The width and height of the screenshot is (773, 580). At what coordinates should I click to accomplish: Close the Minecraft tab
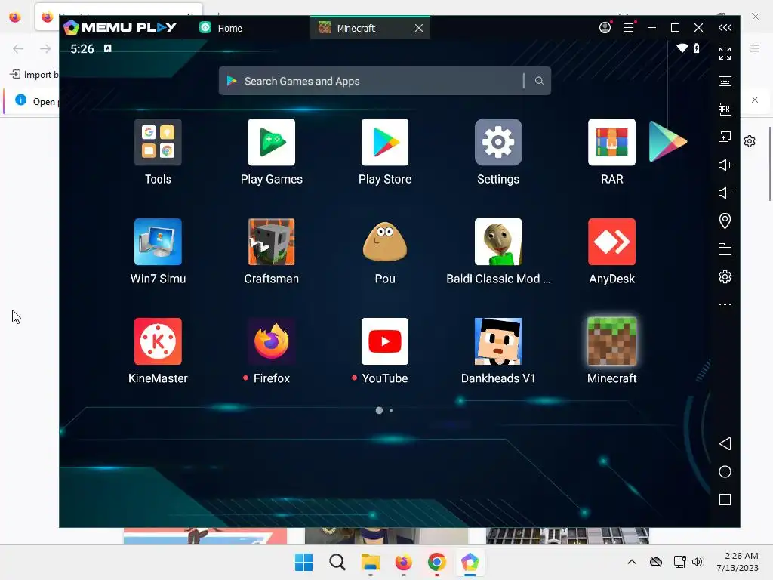pos(418,28)
